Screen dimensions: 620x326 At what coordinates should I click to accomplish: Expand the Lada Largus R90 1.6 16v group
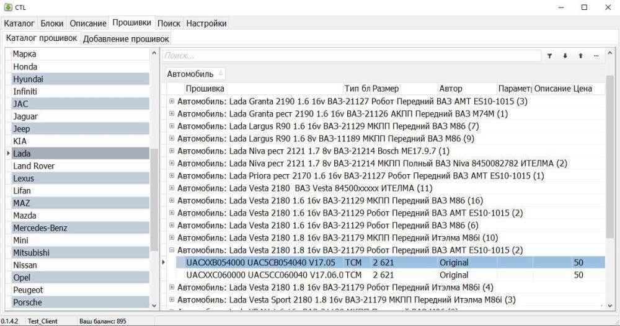click(x=172, y=126)
